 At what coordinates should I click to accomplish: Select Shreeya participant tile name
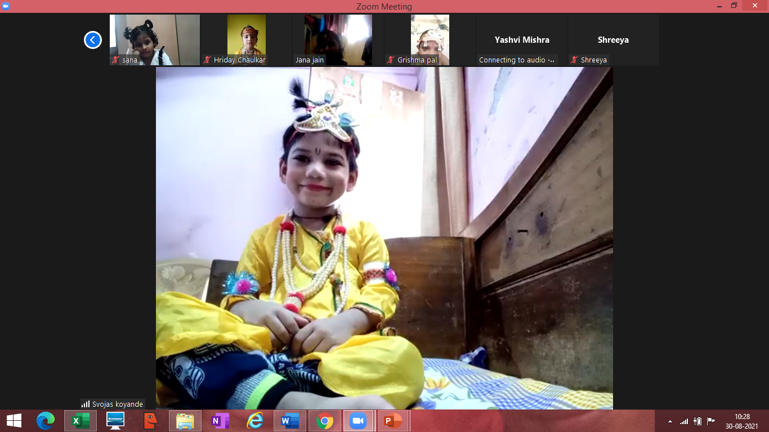613,40
